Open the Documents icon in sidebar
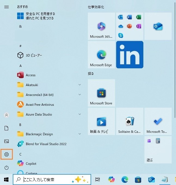The image size is (176, 185). click(x=6, y=128)
